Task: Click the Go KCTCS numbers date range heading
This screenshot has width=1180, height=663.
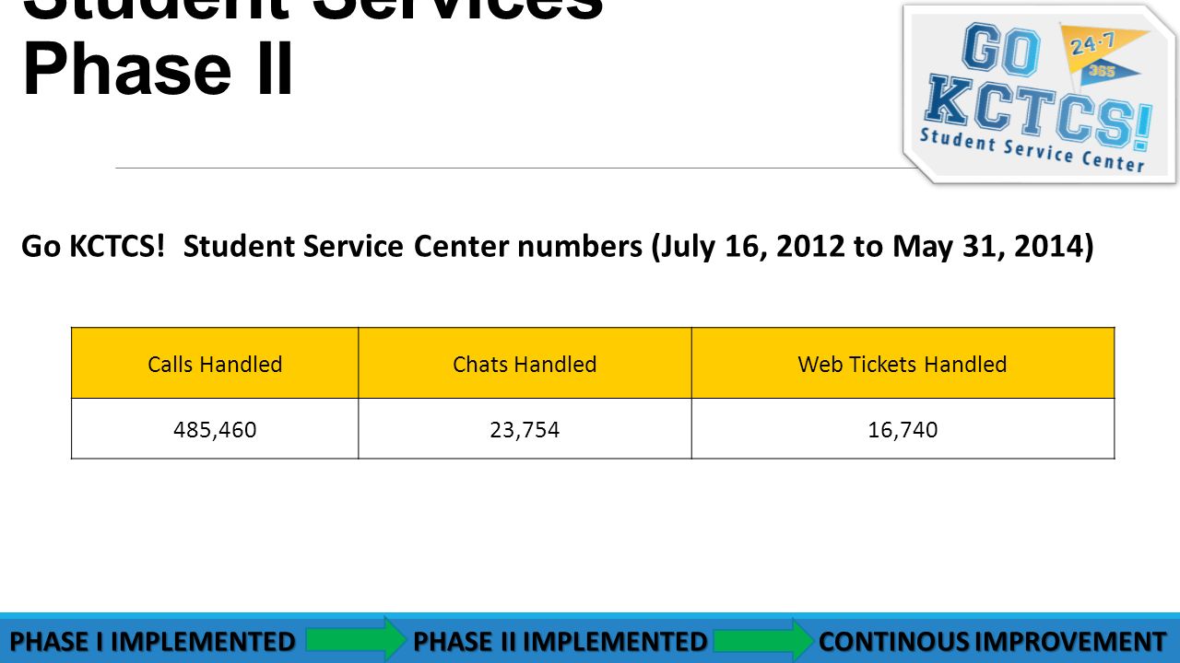Action: [557, 248]
